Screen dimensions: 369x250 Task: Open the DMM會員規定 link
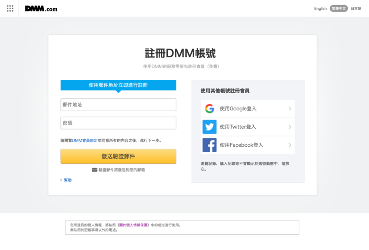coord(85,141)
